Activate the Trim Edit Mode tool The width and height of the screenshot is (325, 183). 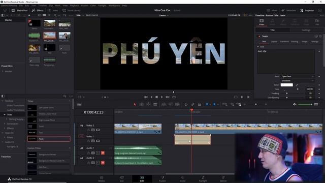tap(142, 104)
